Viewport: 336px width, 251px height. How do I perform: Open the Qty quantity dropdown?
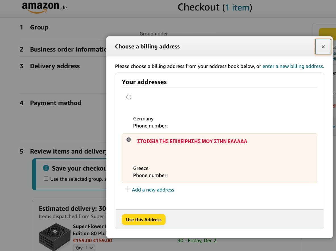84,248
